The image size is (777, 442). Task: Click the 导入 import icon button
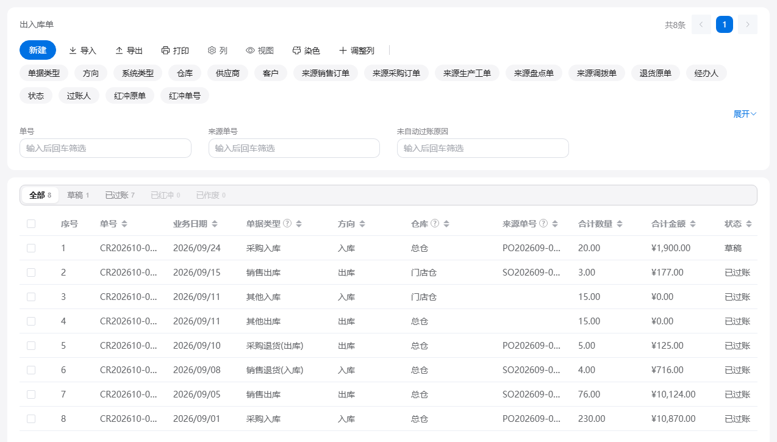point(82,51)
